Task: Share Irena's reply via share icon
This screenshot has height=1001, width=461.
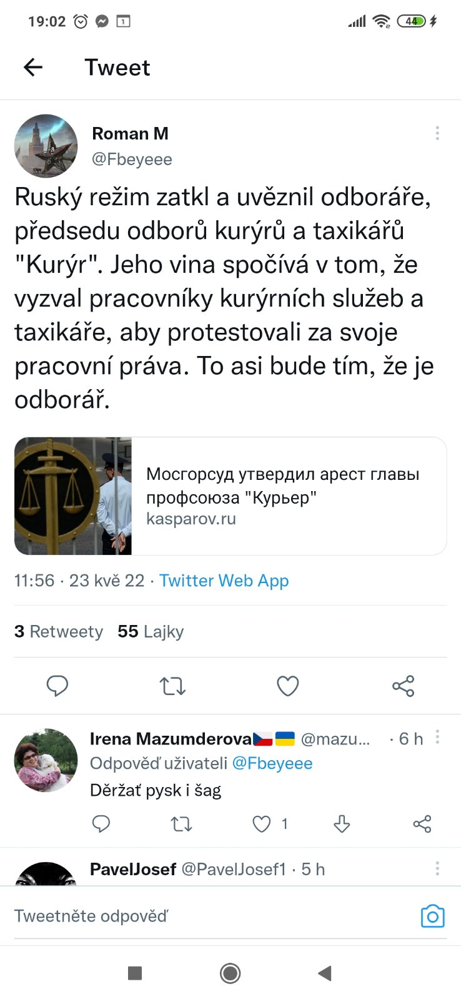Action: coord(422,824)
